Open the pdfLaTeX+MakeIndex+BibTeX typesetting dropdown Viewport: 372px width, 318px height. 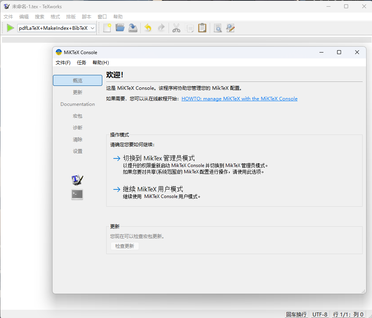tap(56, 28)
